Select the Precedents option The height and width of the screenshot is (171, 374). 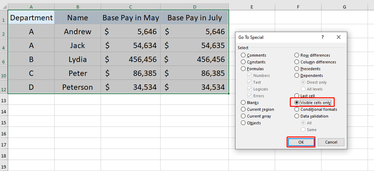(x=297, y=69)
